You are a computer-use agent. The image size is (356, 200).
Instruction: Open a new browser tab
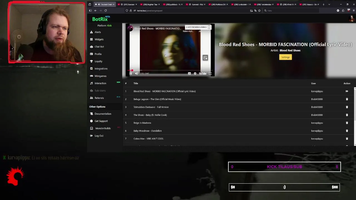[x=323, y=4]
